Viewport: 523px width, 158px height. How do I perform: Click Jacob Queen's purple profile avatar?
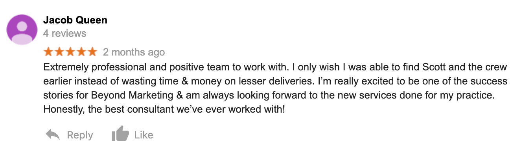click(x=22, y=29)
